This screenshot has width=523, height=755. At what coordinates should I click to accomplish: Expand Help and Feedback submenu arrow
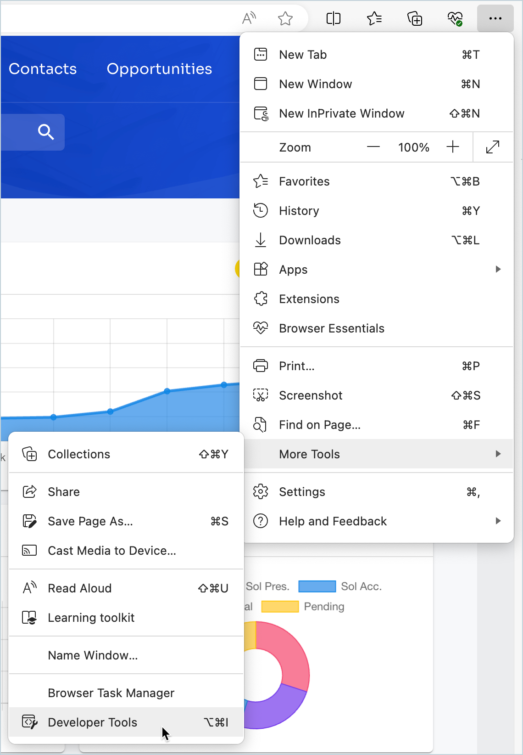point(498,521)
